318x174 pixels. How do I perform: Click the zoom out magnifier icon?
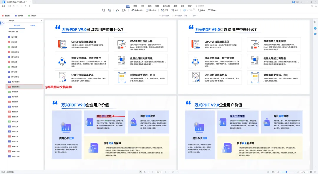(103, 10)
